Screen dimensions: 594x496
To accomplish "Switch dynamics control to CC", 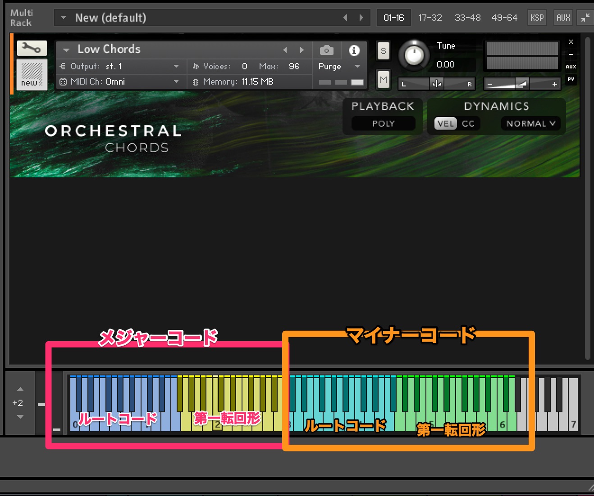I will pos(468,123).
